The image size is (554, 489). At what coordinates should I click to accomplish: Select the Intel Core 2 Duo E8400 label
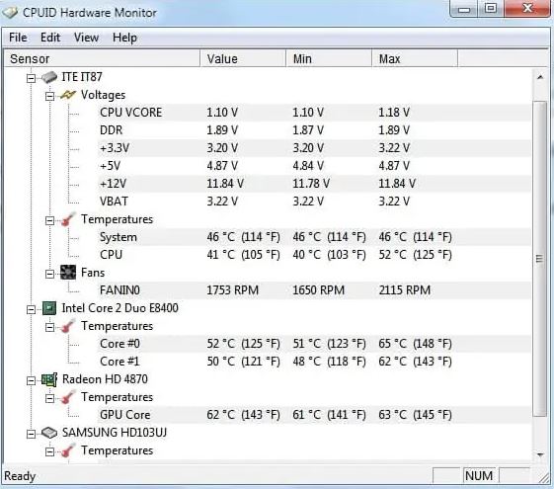coord(119,308)
